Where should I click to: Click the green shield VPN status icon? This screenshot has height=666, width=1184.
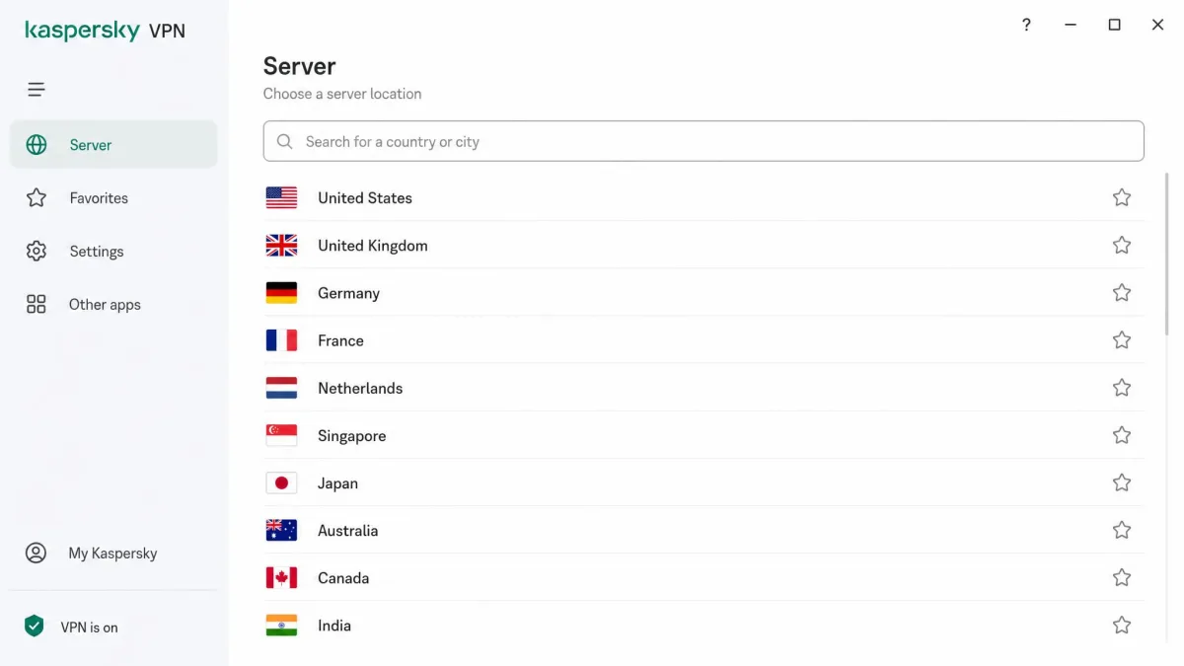(x=35, y=627)
